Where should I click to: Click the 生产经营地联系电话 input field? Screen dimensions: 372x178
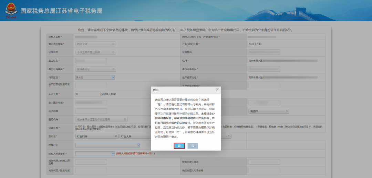click(91, 85)
